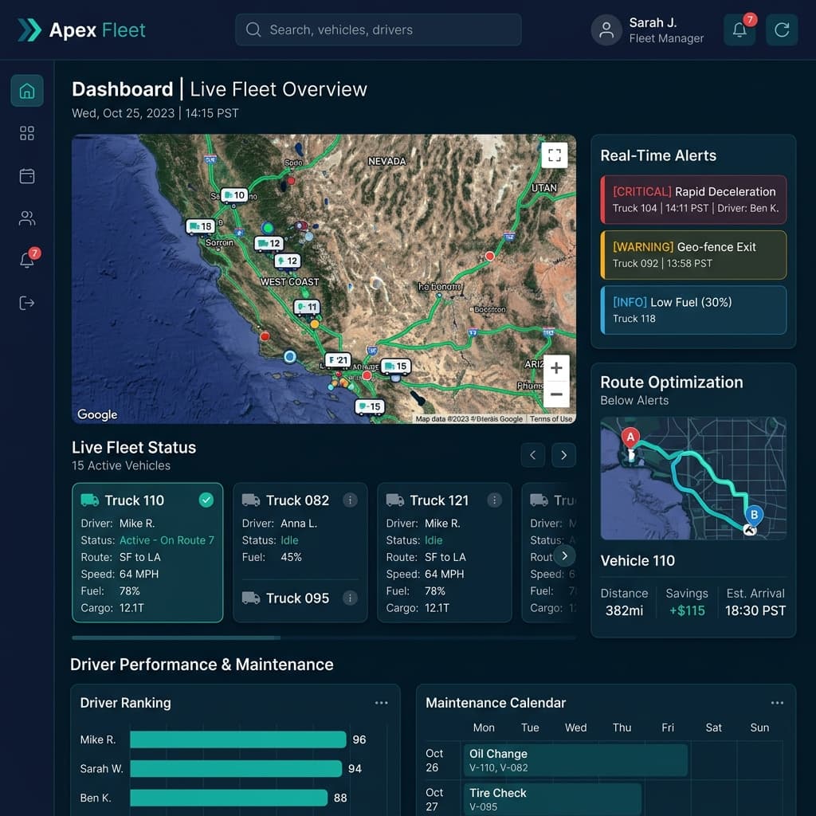Open Truck 121 card options menu
This screenshot has height=816, width=816.
[494, 500]
